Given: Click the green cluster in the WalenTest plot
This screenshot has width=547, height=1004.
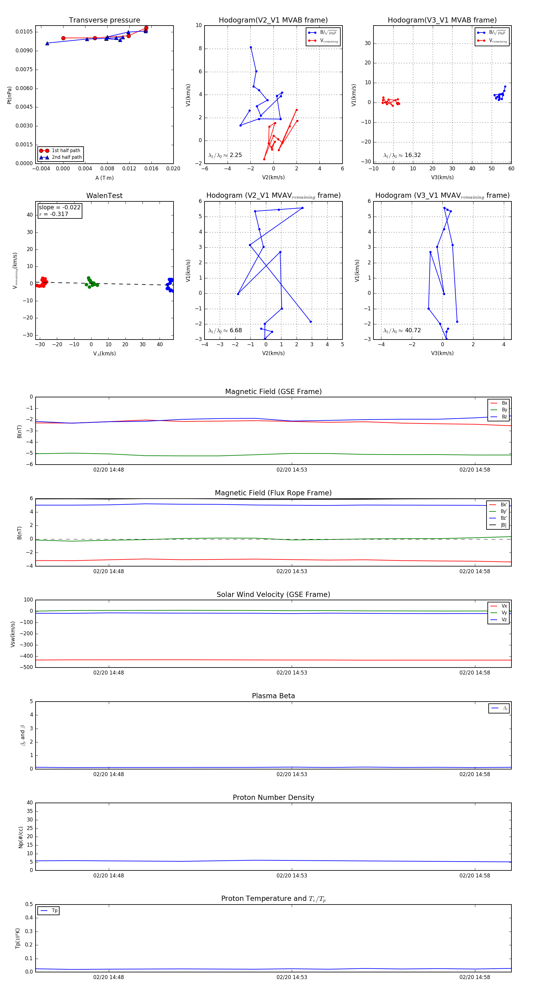Looking at the screenshot, I should tap(91, 283).
